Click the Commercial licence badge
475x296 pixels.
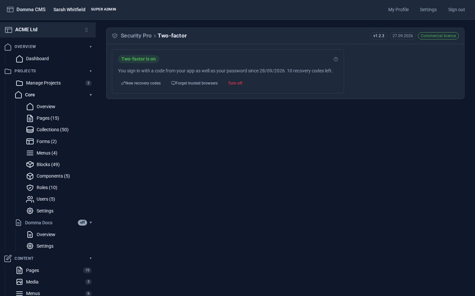[438, 36]
